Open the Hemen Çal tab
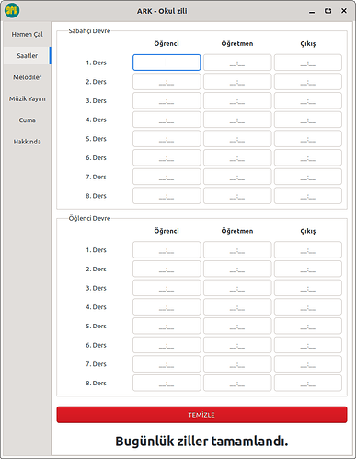 (x=27, y=34)
